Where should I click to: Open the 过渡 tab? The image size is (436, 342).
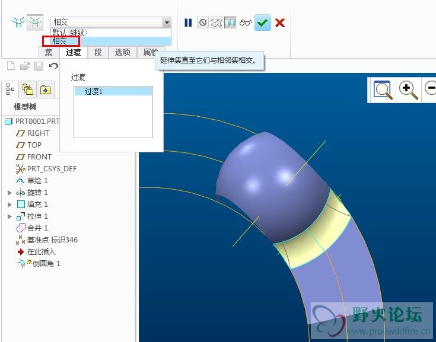pos(74,52)
